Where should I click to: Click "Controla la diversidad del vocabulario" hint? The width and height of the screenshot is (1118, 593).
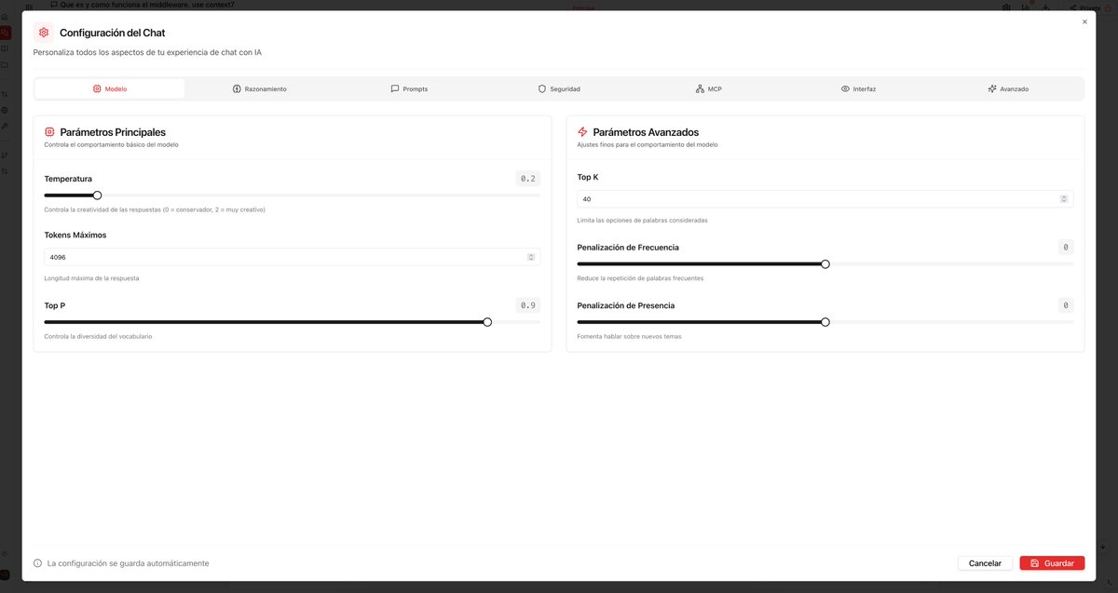point(98,336)
